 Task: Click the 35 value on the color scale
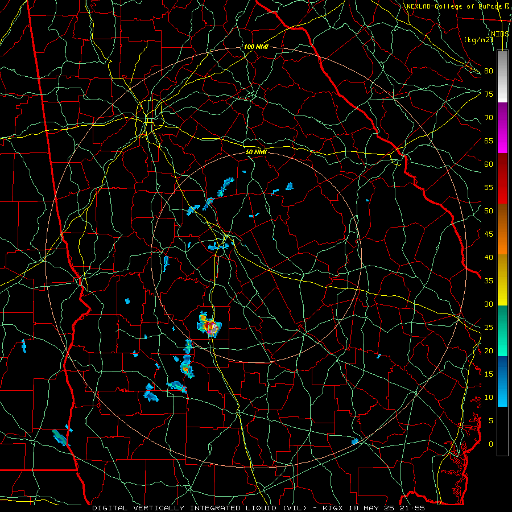tap(489, 281)
